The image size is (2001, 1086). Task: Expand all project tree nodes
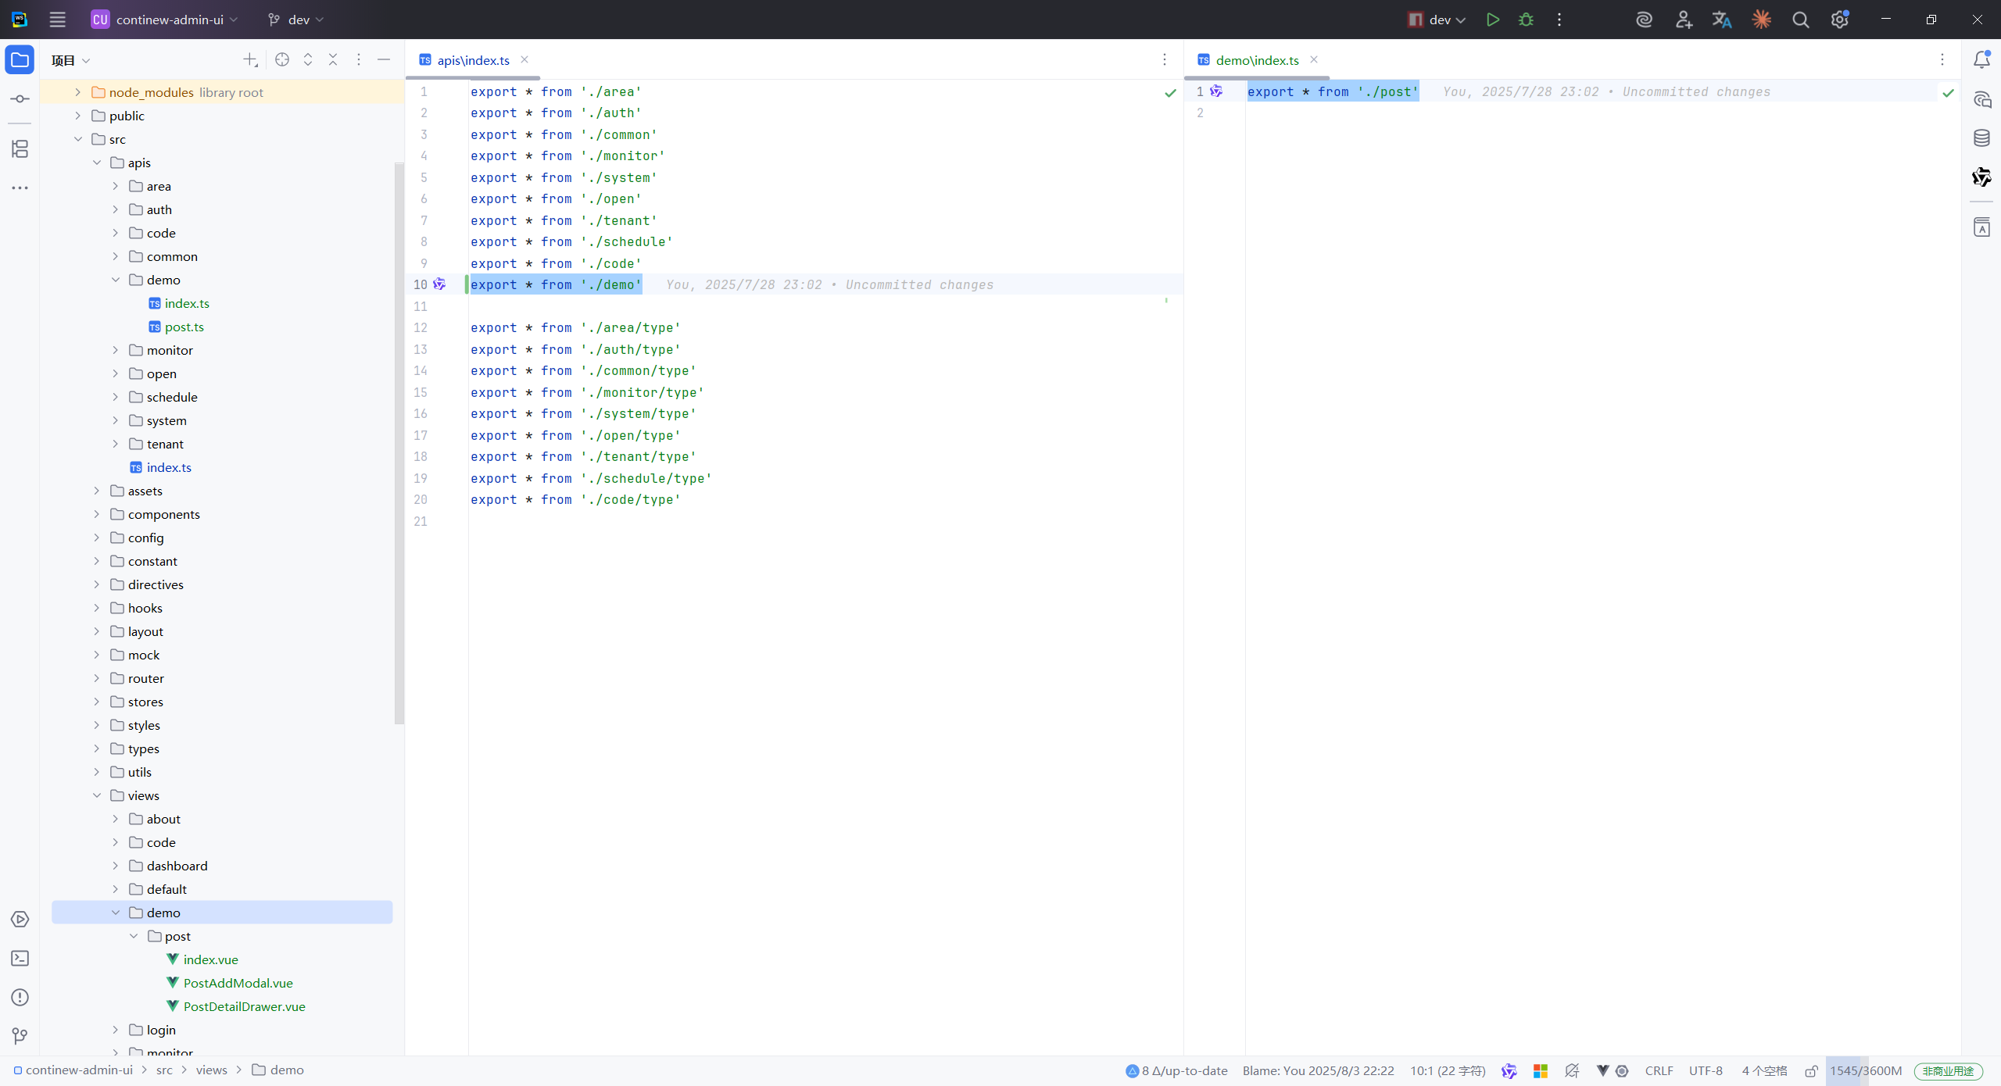coord(308,60)
